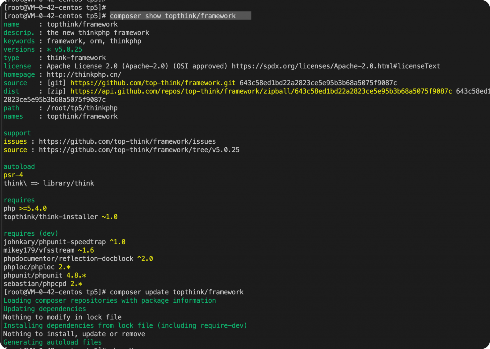Click the /root/tp5/thinkphp path value
This screenshot has height=349, width=490.
(82, 108)
